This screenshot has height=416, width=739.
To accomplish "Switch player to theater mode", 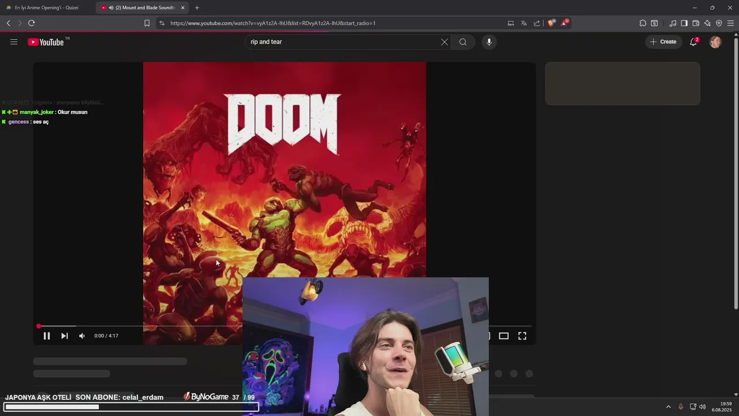I will (x=503, y=336).
